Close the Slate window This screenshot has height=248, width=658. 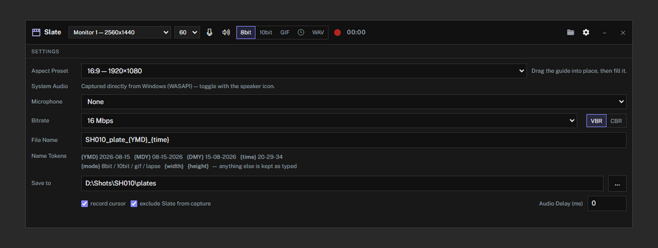tap(623, 33)
